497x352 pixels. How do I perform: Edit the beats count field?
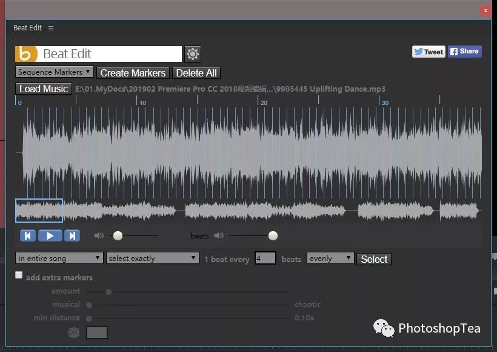[265, 258]
